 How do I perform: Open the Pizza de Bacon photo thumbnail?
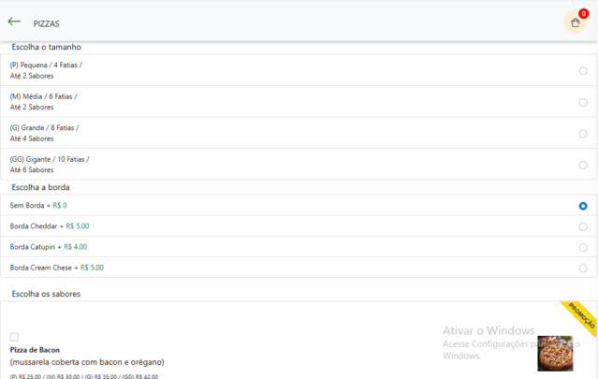[x=555, y=354]
